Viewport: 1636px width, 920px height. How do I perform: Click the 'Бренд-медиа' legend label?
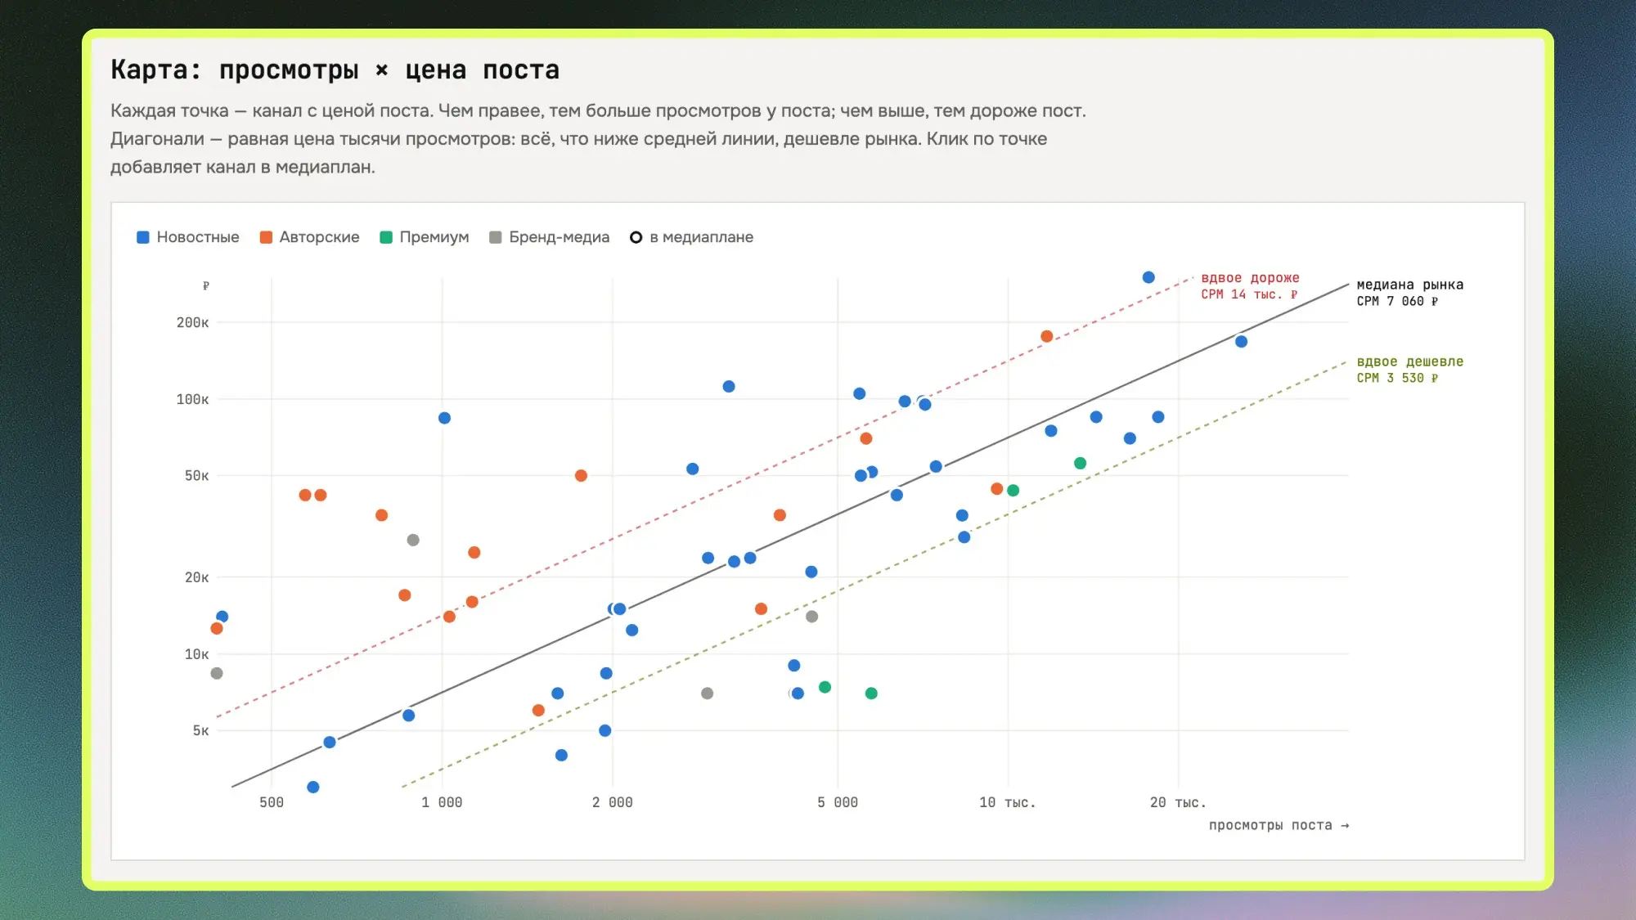[x=560, y=237]
